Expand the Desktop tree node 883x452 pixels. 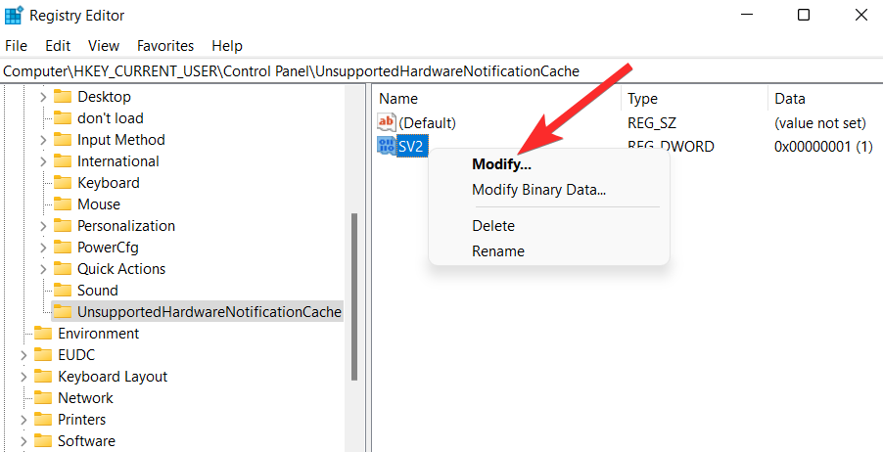point(43,97)
